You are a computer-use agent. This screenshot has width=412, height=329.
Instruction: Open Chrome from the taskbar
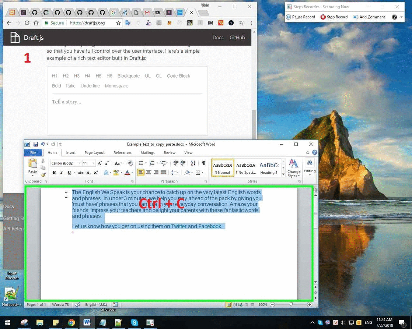pos(71,322)
